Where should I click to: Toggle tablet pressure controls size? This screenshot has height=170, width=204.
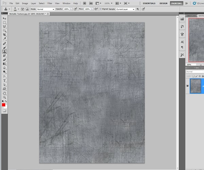(x=143, y=9)
